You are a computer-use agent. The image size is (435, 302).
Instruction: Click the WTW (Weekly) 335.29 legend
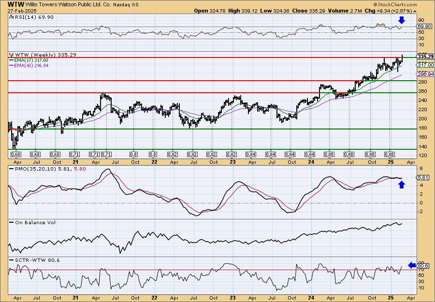pyautogui.click(x=45, y=55)
